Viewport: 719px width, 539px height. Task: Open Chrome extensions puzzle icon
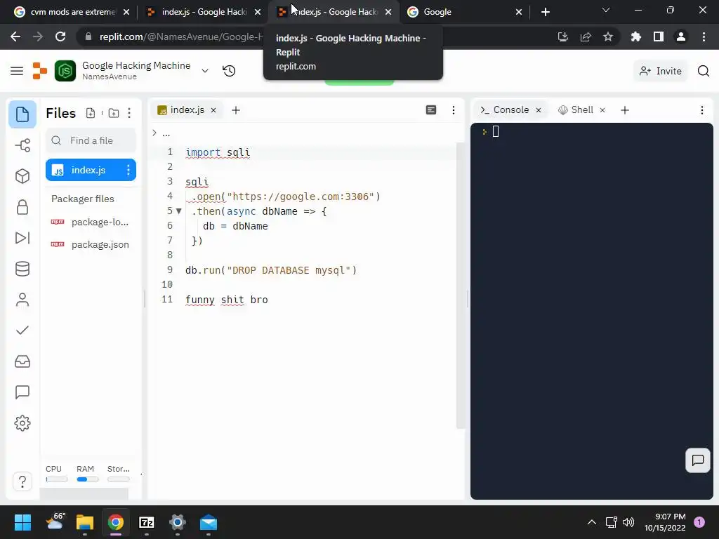pos(635,36)
